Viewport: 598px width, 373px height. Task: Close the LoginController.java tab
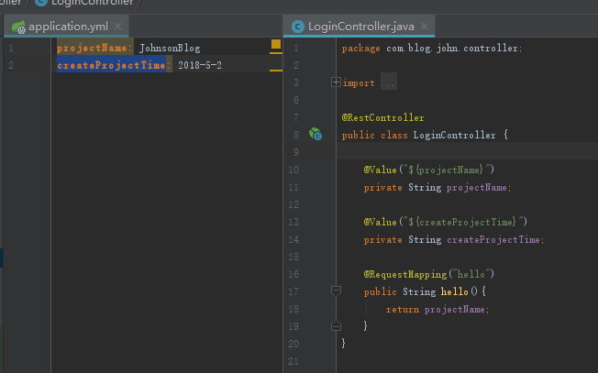point(424,27)
